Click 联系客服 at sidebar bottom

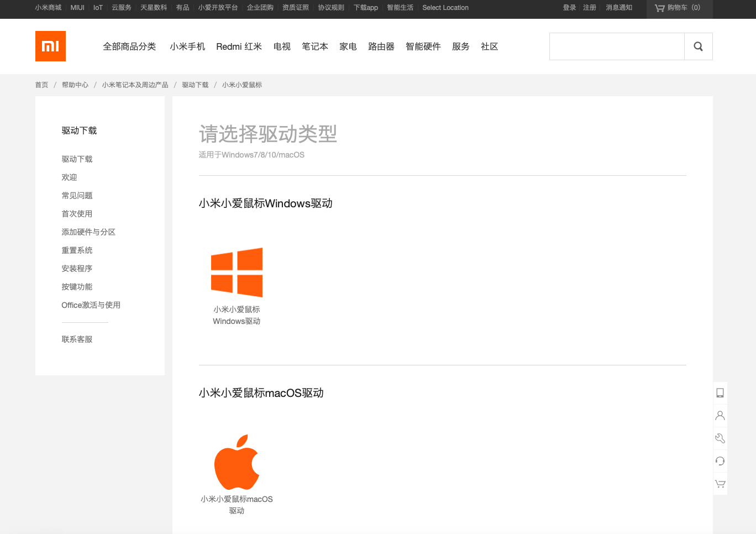tap(77, 339)
